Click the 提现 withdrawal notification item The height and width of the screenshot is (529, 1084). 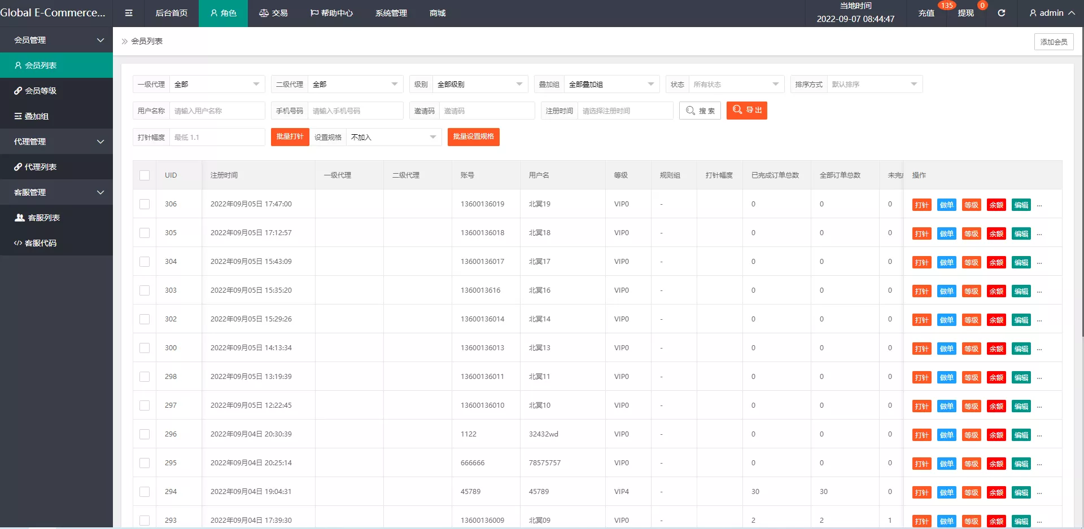pyautogui.click(x=965, y=13)
